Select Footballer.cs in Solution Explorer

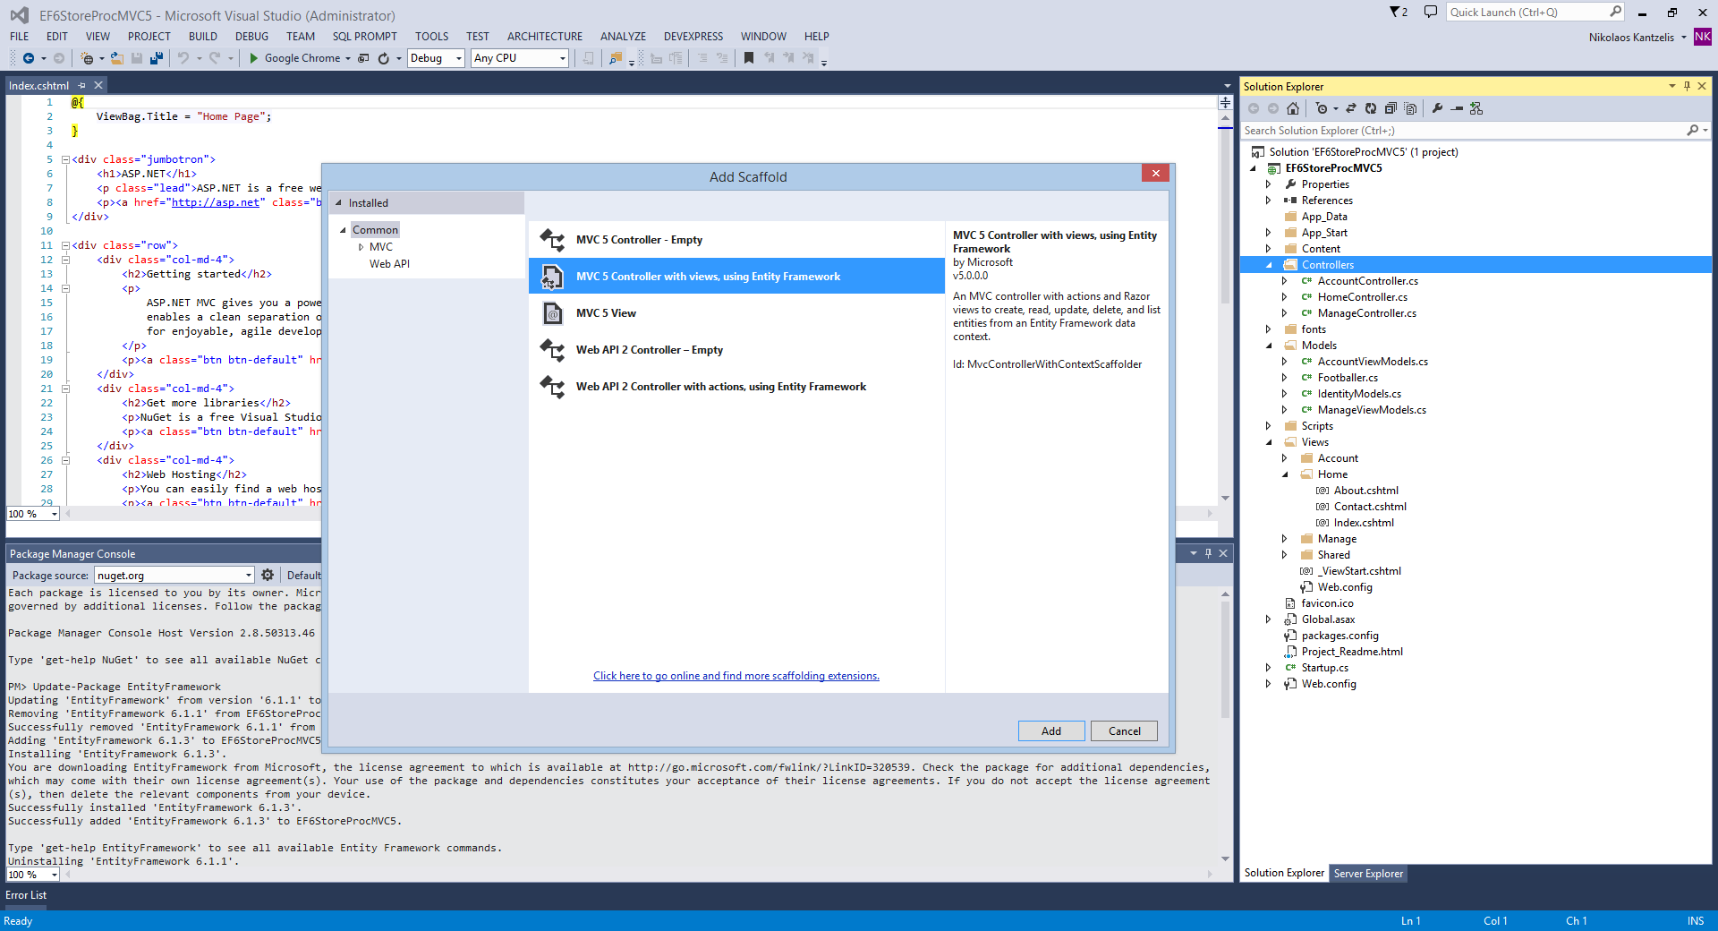point(1348,378)
